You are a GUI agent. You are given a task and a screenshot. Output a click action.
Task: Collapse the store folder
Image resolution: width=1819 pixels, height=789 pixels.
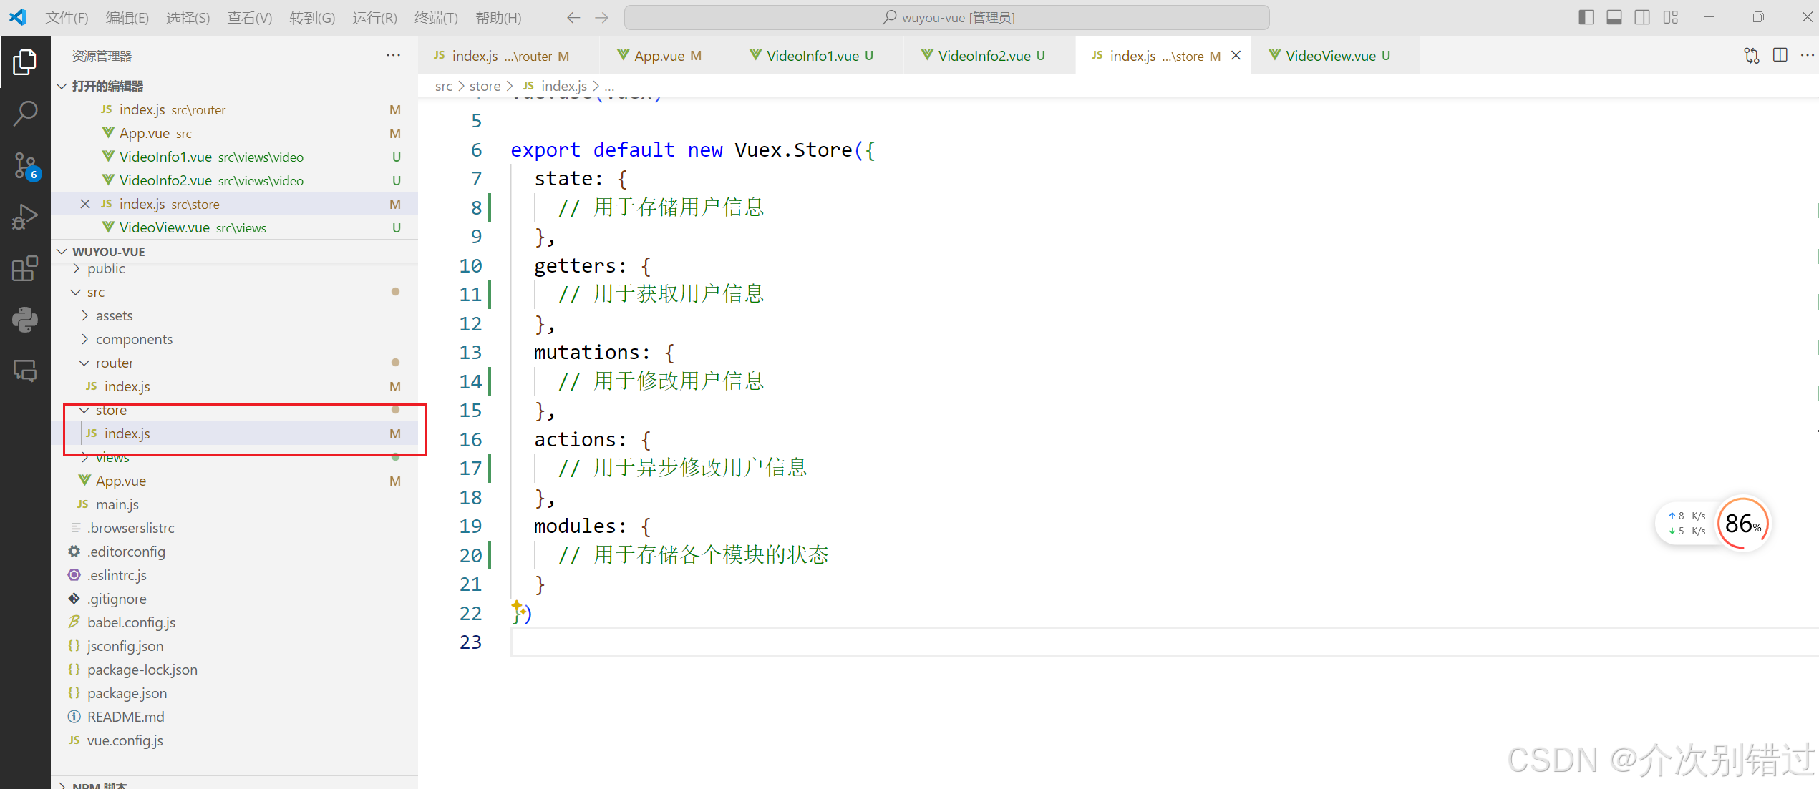pos(111,410)
